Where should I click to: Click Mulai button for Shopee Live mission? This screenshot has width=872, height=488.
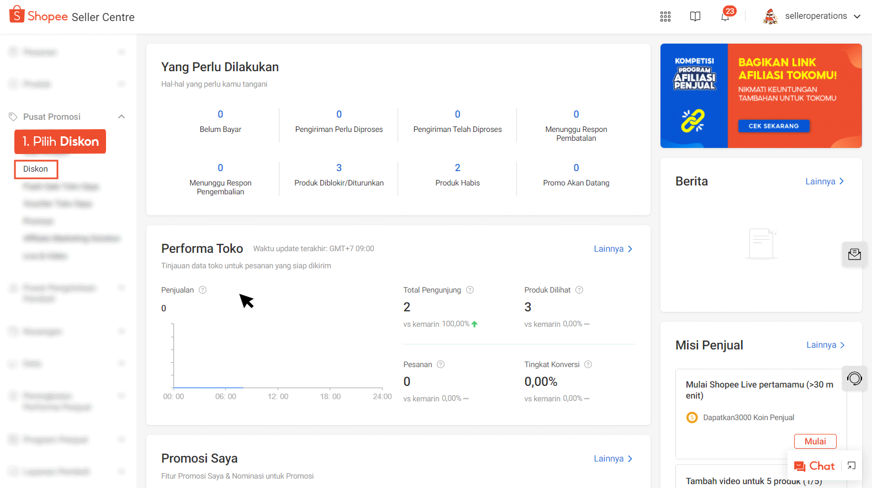point(815,441)
